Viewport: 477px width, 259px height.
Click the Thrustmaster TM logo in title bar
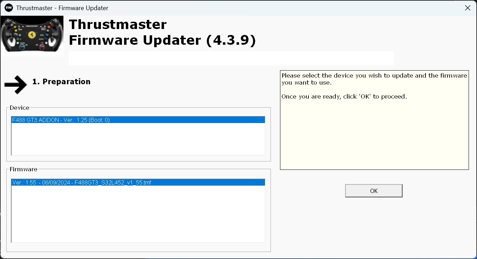coord(9,8)
